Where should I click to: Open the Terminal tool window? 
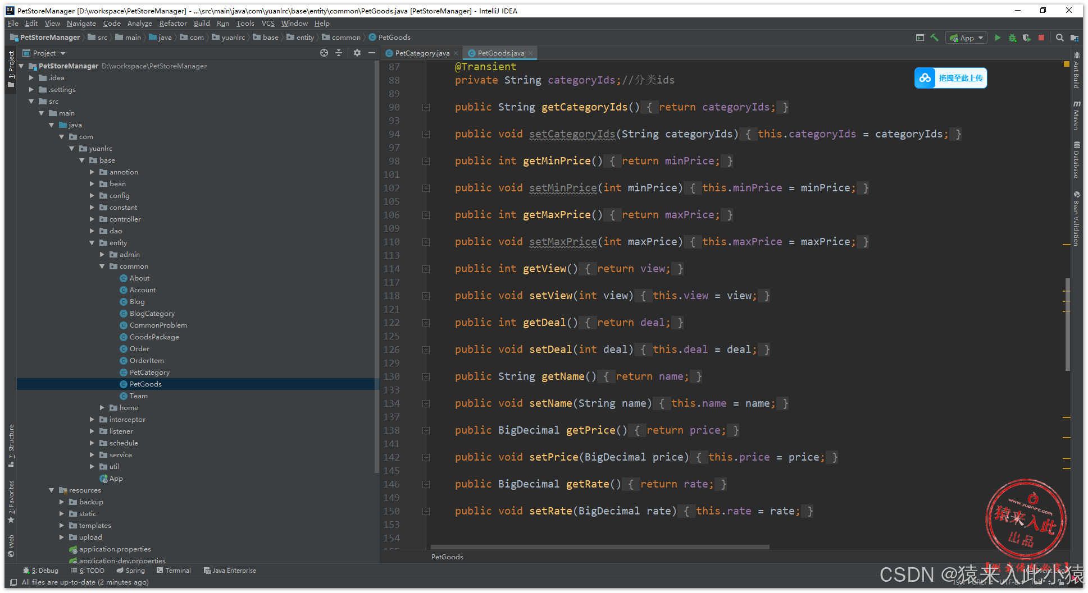pyautogui.click(x=174, y=571)
